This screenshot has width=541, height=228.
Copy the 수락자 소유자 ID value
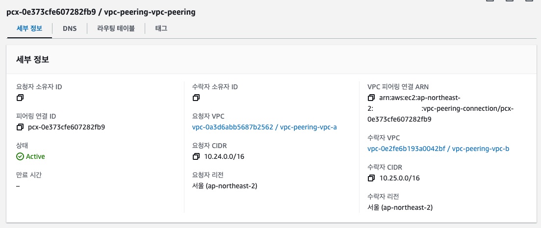click(x=196, y=98)
